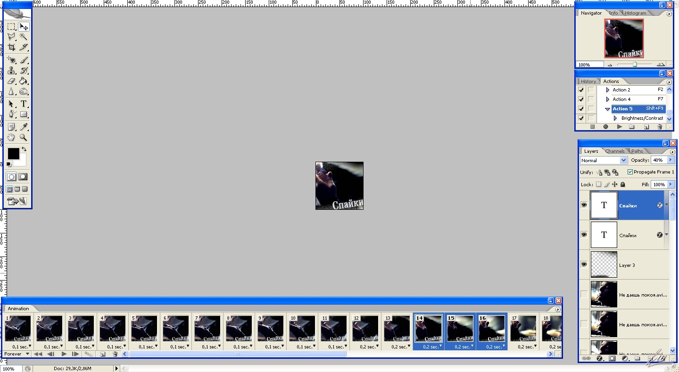Select the Notes tool
This screenshot has height=372, width=679.
click(11, 127)
